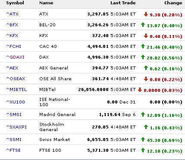Open the ^BFX symbol link
The height and width of the screenshot is (160, 185).
pyautogui.click(x=12, y=25)
